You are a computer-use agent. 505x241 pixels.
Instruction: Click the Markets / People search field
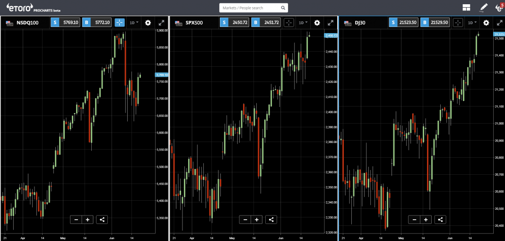[254, 8]
